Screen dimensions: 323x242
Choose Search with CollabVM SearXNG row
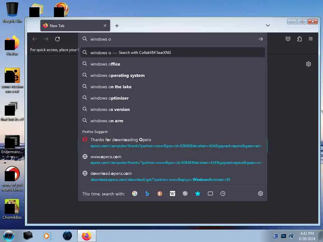[173, 53]
